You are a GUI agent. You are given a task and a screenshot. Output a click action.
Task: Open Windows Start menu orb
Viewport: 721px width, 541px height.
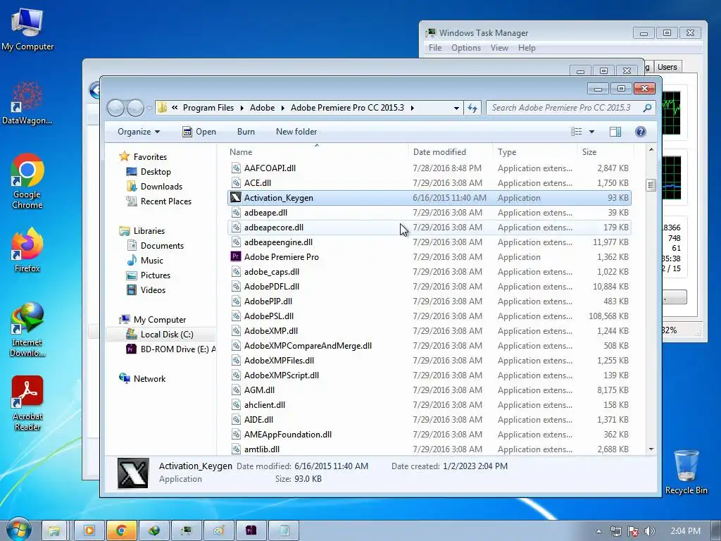tap(18, 529)
